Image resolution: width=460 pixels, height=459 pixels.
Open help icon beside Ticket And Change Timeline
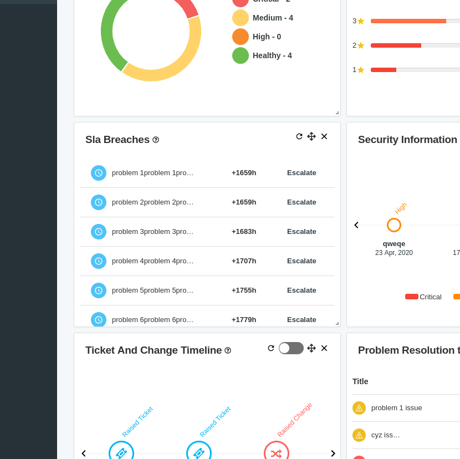[228, 350]
